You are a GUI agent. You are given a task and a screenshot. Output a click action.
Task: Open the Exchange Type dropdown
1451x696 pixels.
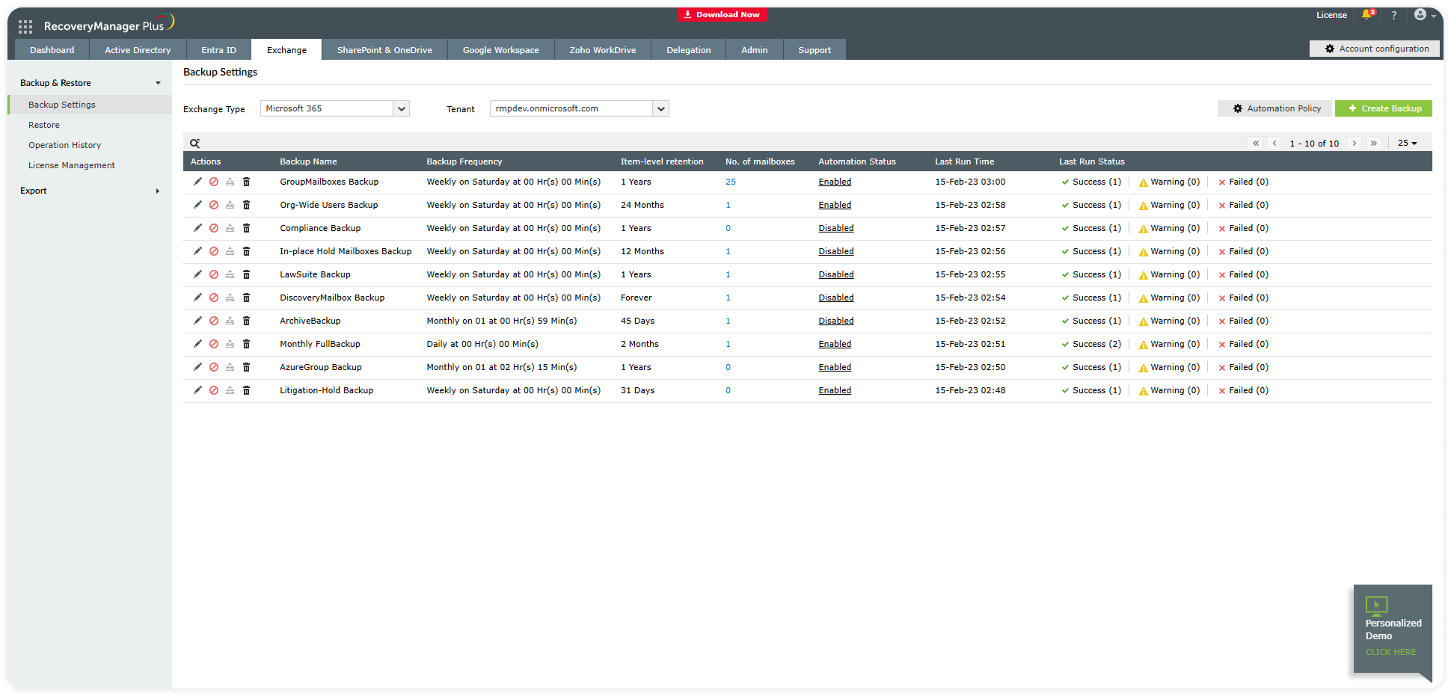pyautogui.click(x=401, y=108)
